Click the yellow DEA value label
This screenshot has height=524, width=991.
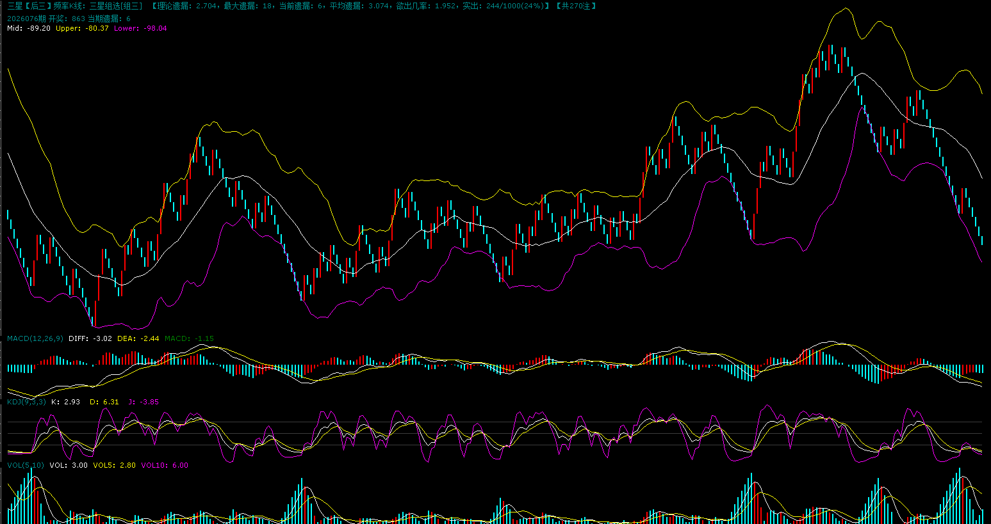(138, 338)
